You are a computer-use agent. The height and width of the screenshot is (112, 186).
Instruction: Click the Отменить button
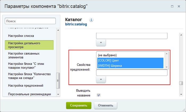pyautogui.click(x=105, y=105)
